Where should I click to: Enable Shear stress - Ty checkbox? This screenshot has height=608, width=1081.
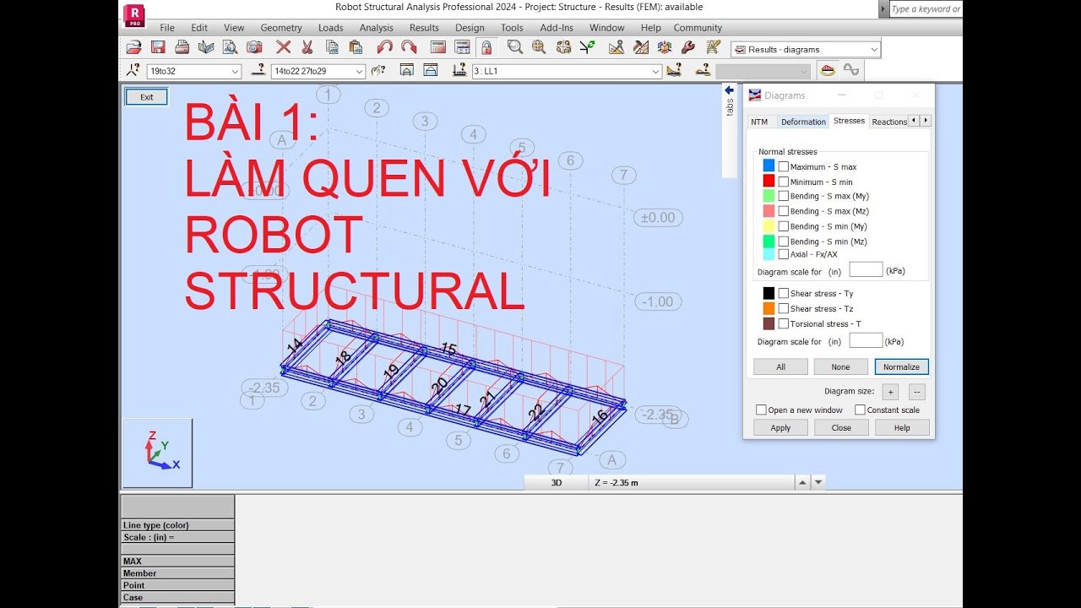784,293
